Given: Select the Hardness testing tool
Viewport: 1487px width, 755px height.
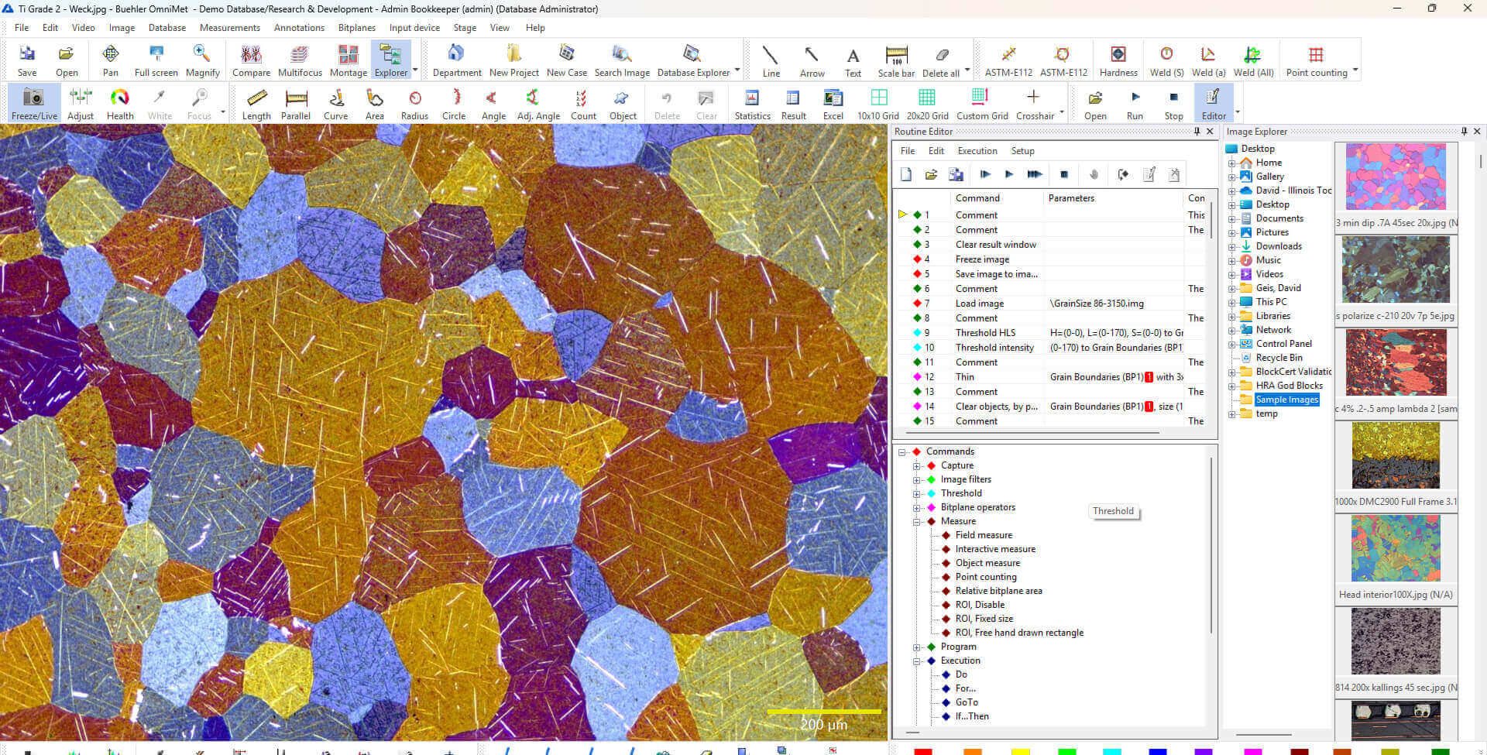Looking at the screenshot, I should click(x=1118, y=58).
